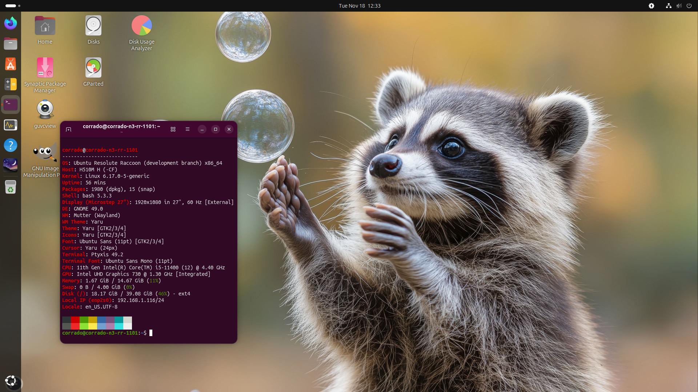
Task: Open Files manager in dock
Action: click(x=11, y=44)
